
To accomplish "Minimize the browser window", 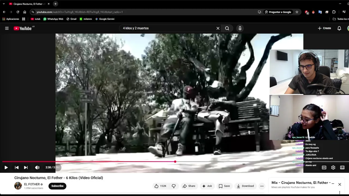I will [340, 4].
